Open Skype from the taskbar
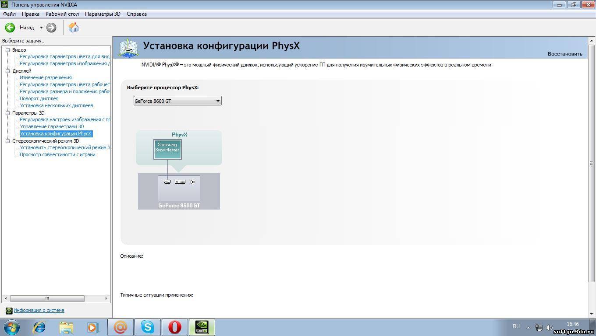596x336 pixels. pyautogui.click(x=147, y=327)
